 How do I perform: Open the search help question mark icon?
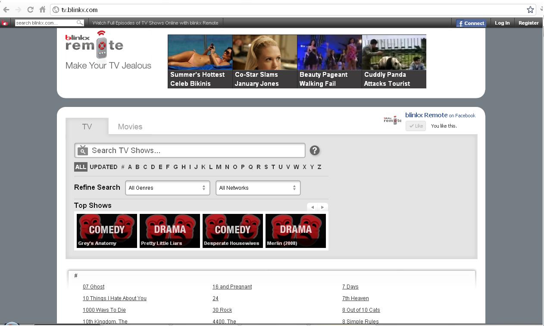pyautogui.click(x=315, y=150)
